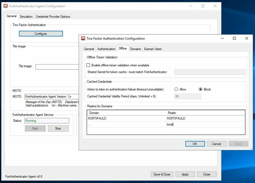The width and height of the screenshot is (255, 183).
Task: Click the Close button at bottom of Agent window
Action: tap(207, 174)
